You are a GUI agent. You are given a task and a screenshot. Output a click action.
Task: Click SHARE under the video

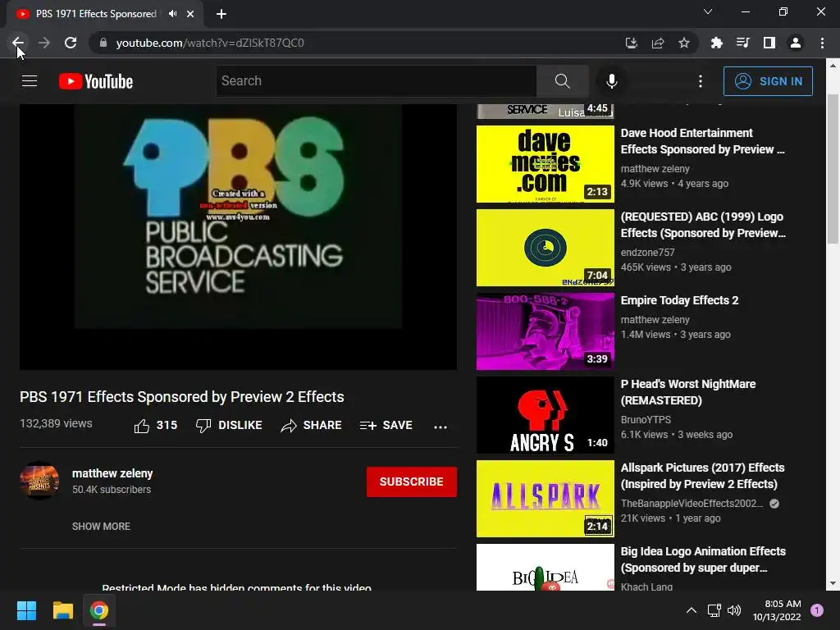click(x=311, y=426)
